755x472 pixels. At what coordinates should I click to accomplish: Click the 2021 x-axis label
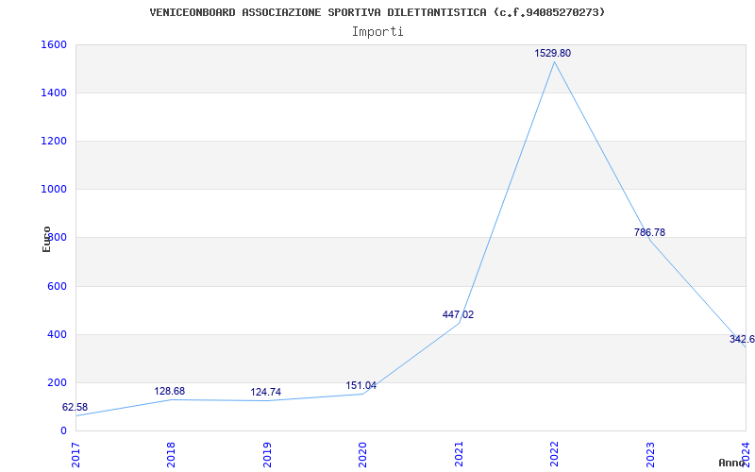tap(459, 455)
